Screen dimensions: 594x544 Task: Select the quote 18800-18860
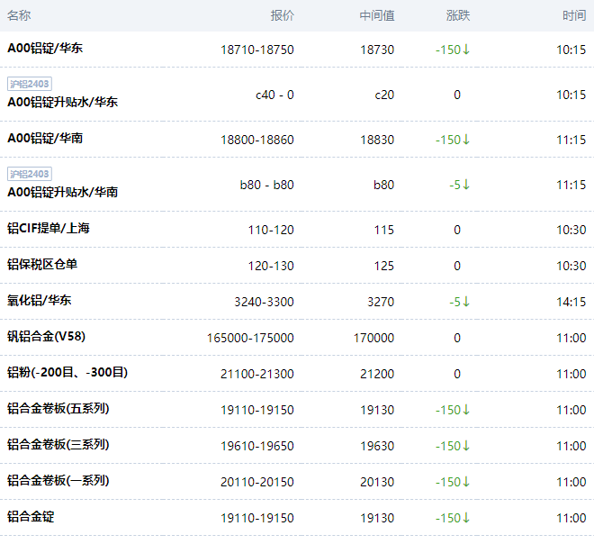click(257, 140)
